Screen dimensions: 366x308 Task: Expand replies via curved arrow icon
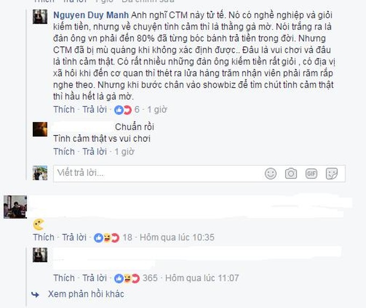(x=35, y=295)
